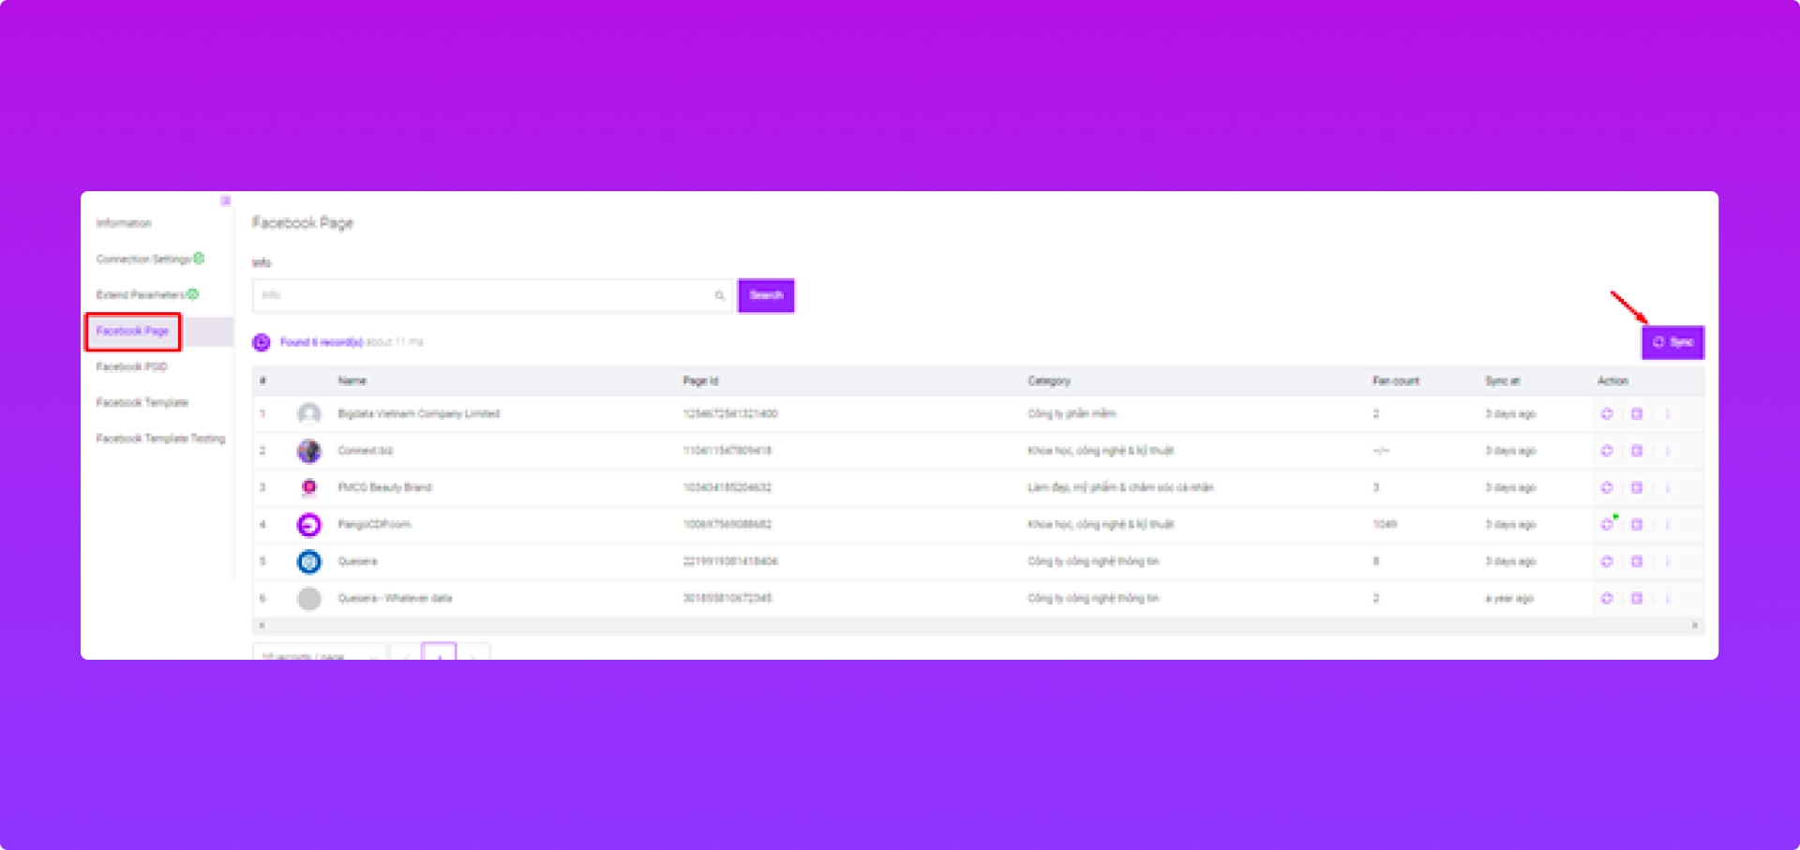Click the PangoCDP.com page avatar
Viewport: 1800px width, 850px height.
(308, 525)
